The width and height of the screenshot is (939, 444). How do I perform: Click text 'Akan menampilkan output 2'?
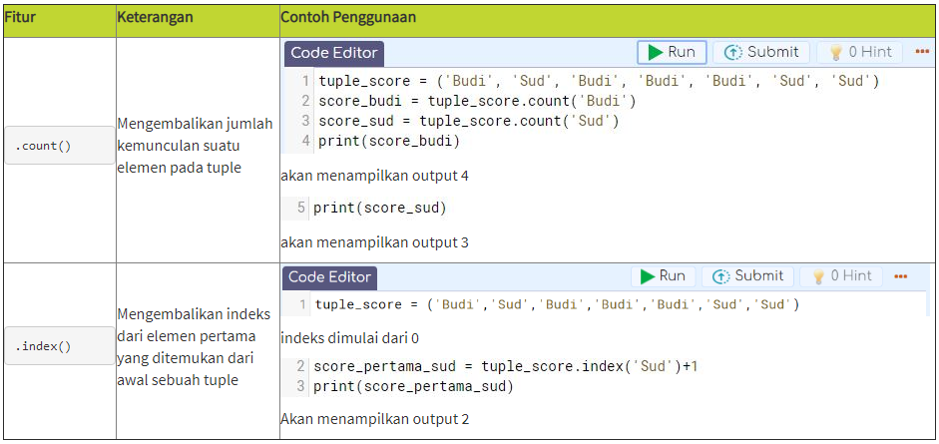[x=375, y=419]
